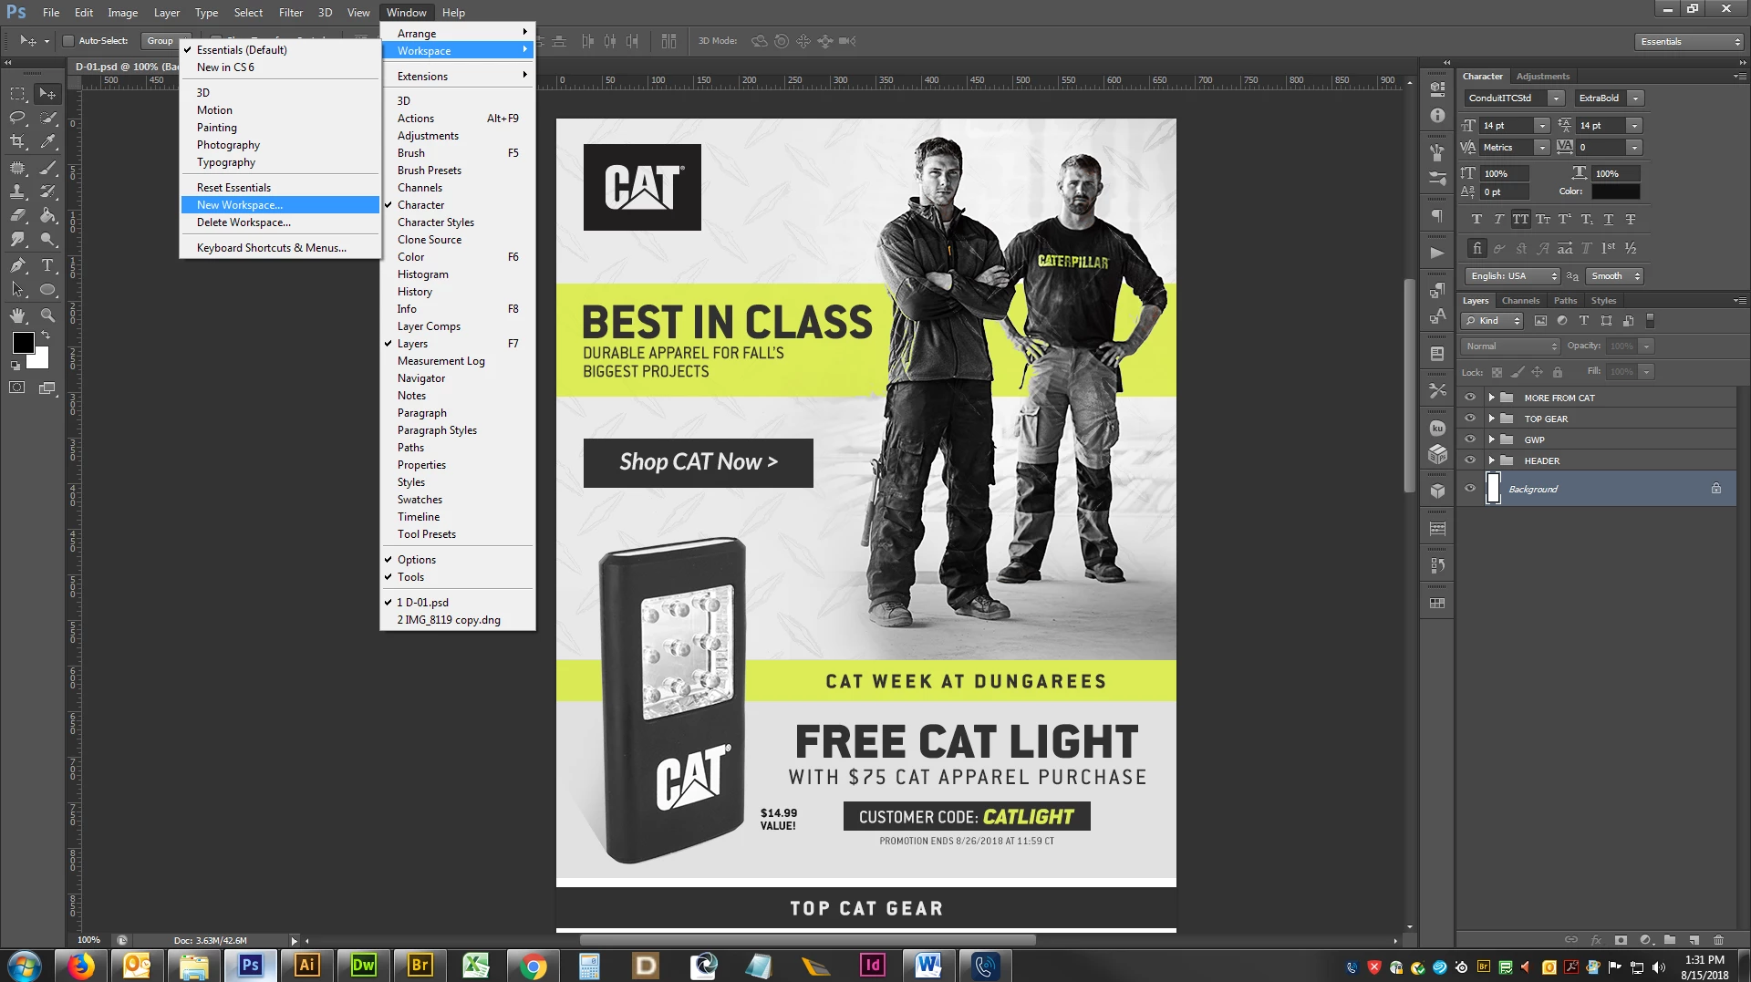Image resolution: width=1751 pixels, height=982 pixels.
Task: Hide the HEADER layer group
Action: pos(1469,460)
